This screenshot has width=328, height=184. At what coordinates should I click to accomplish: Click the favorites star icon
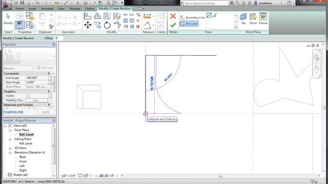[x=250, y=3]
